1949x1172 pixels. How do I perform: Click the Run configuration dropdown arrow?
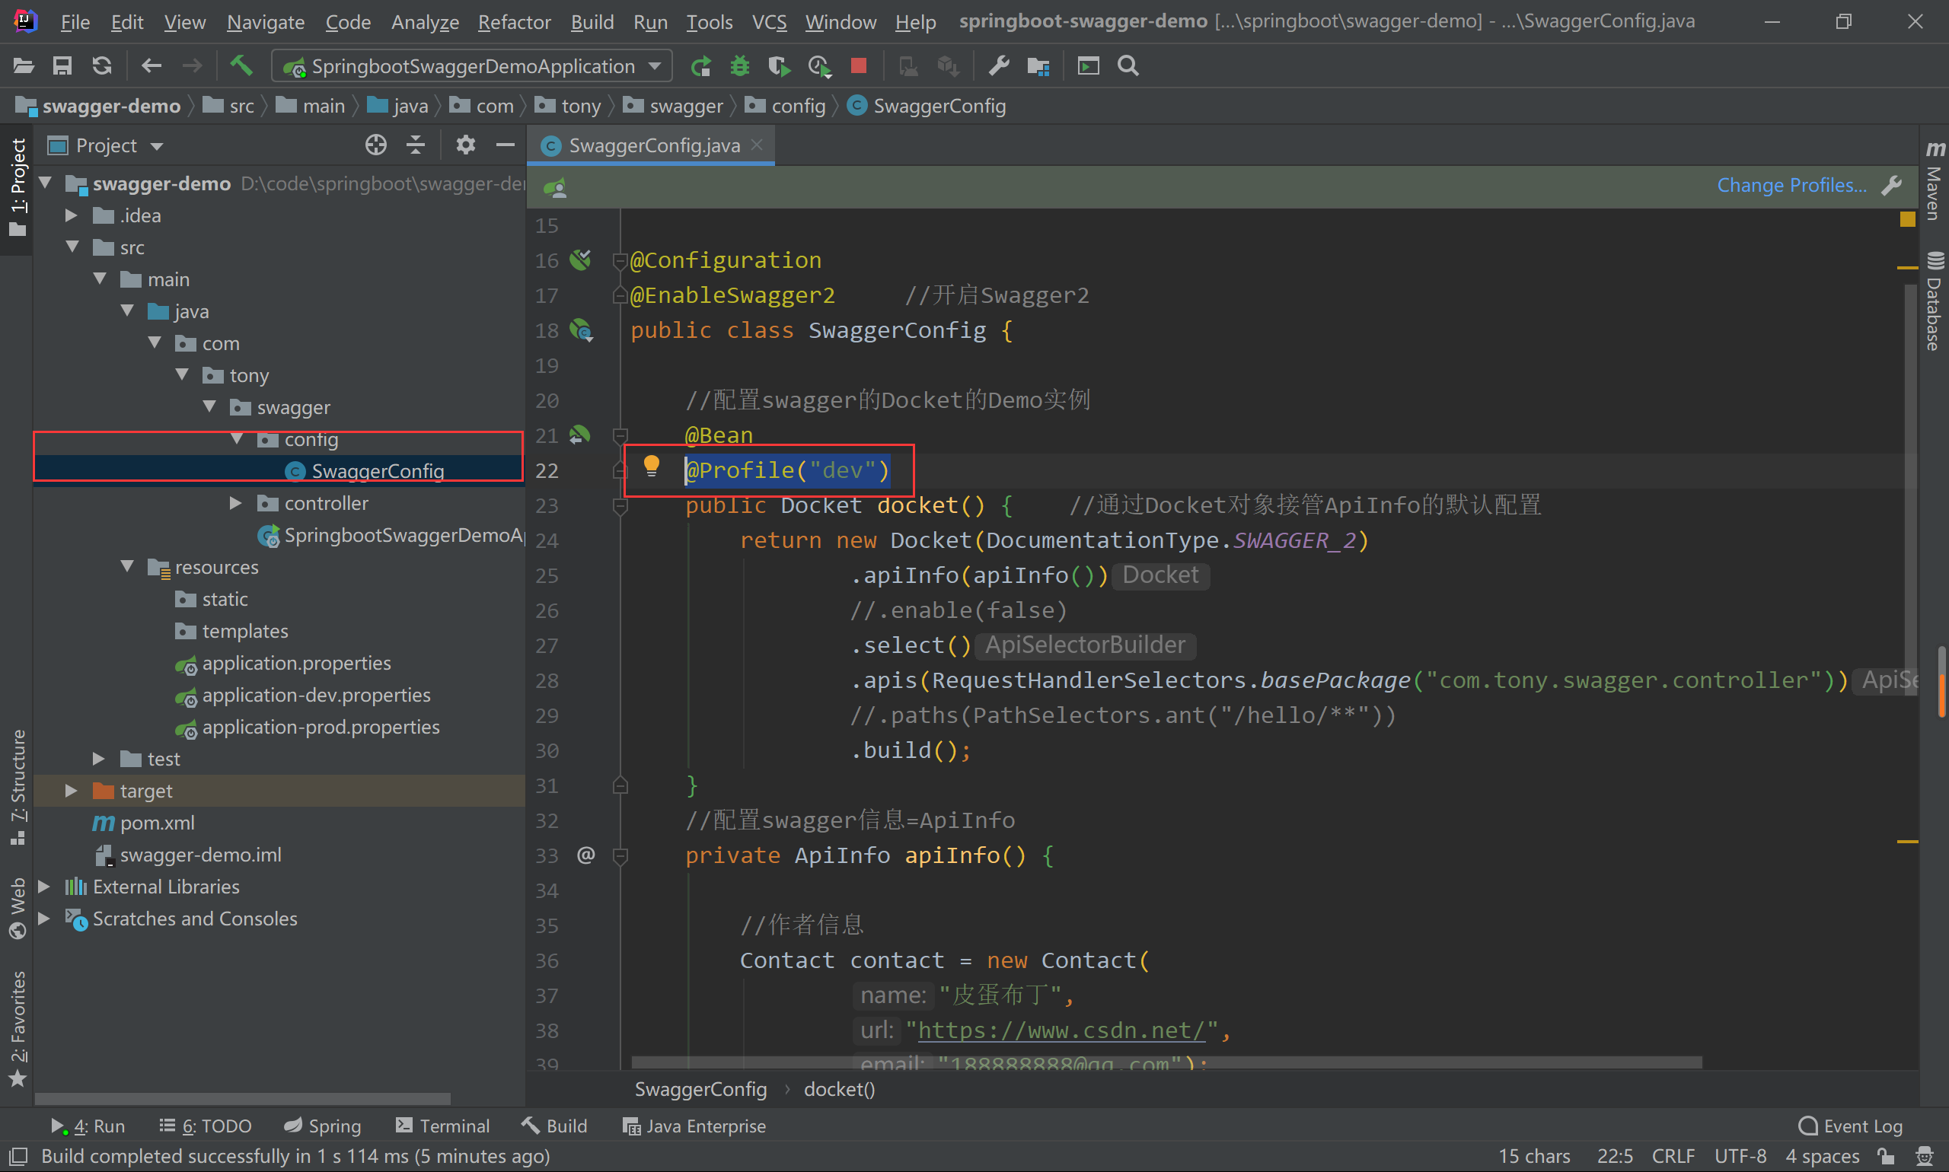pyautogui.click(x=656, y=65)
